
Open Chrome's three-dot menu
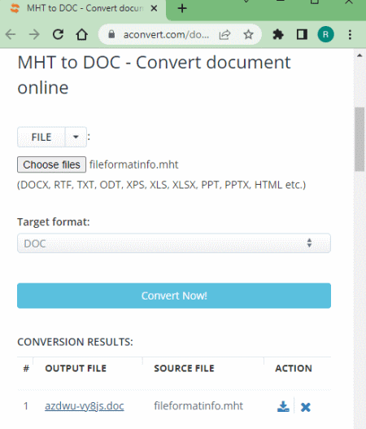point(350,35)
